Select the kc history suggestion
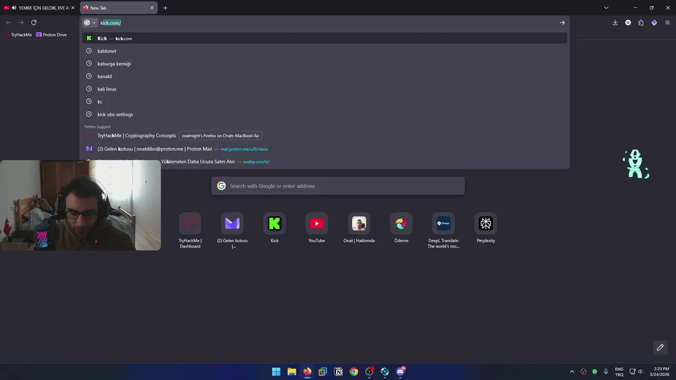Screen dimensions: 676x380 click(x=325, y=102)
